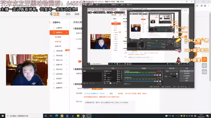Open Task View on the taskbar

(51, 116)
